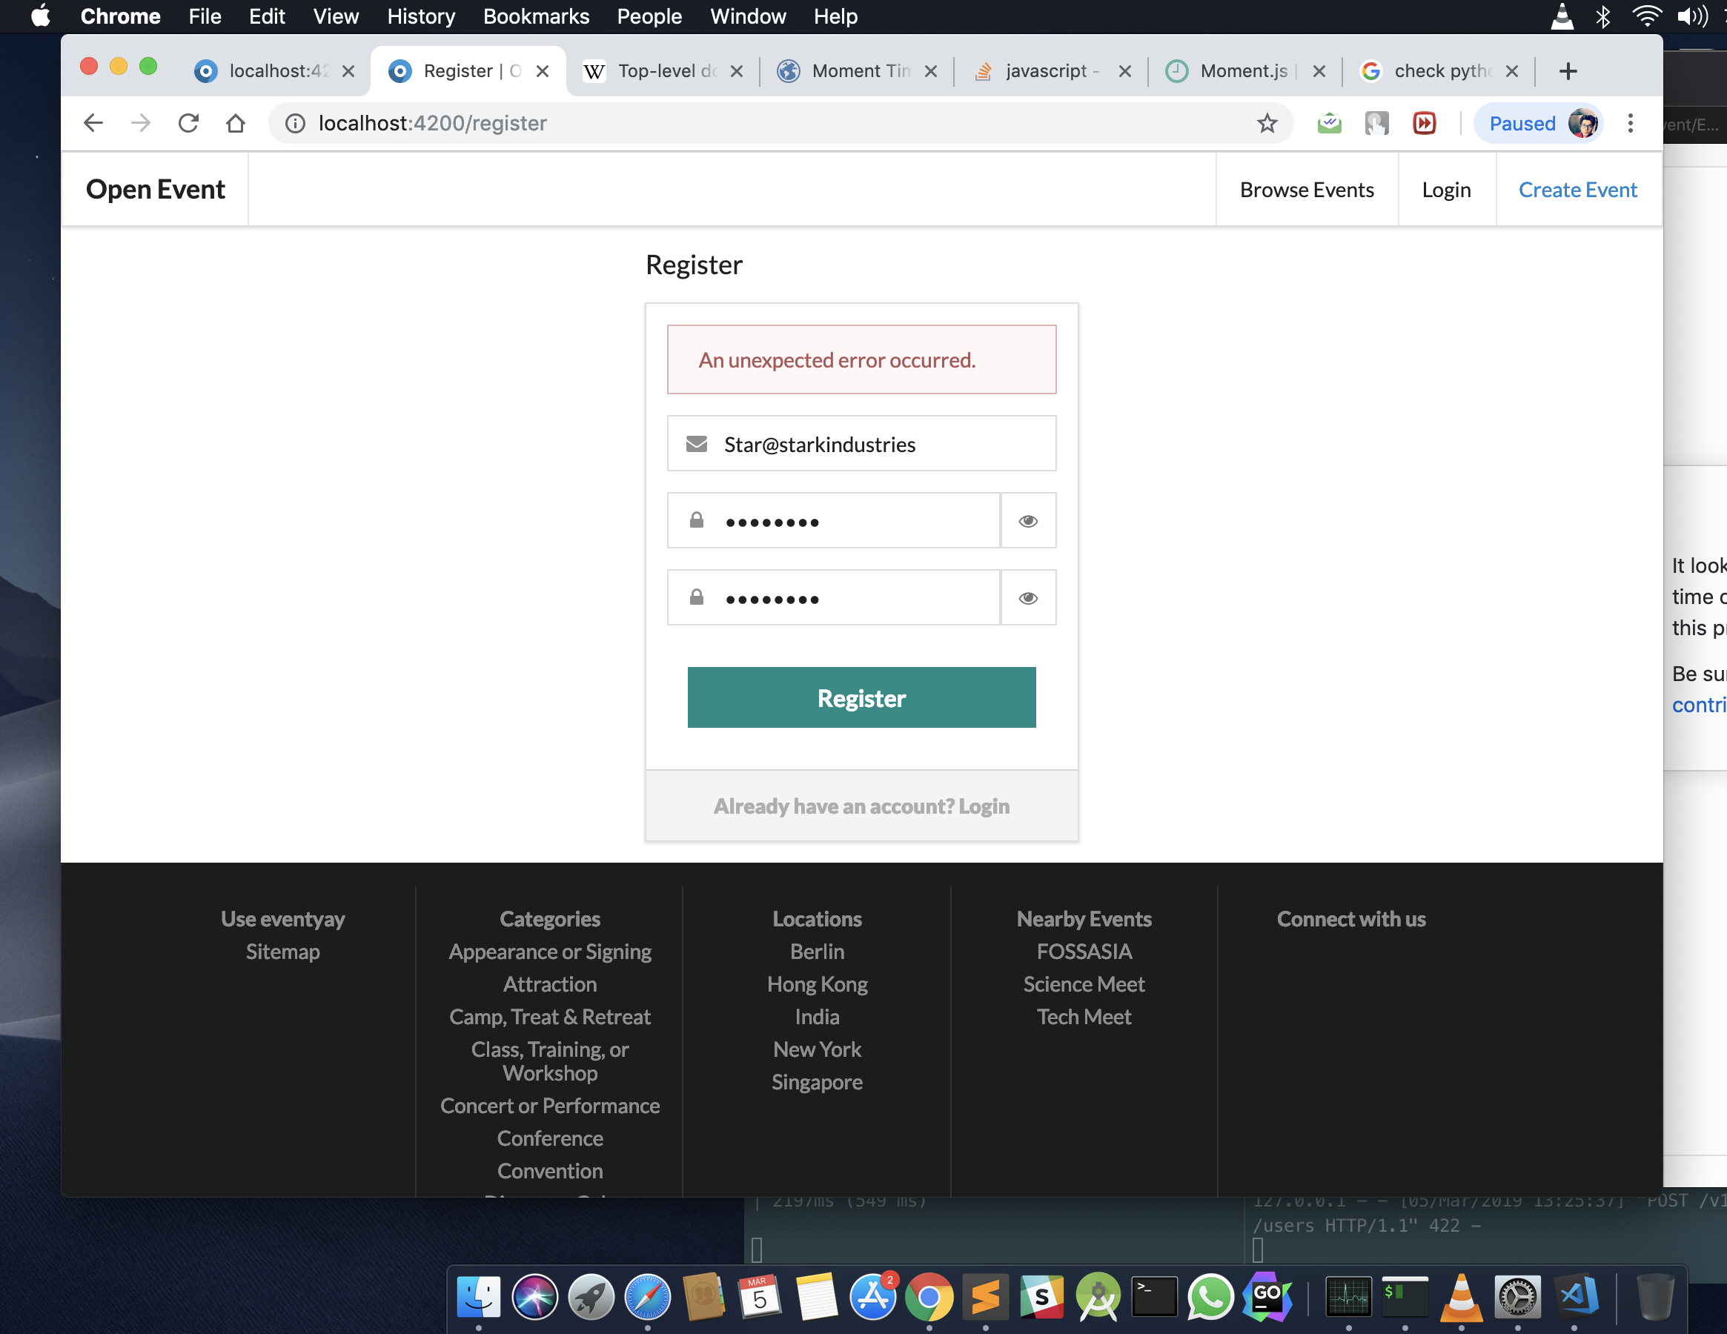This screenshot has width=1727, height=1334.
Task: Follow the Already have an account Login link
Action: click(x=861, y=806)
